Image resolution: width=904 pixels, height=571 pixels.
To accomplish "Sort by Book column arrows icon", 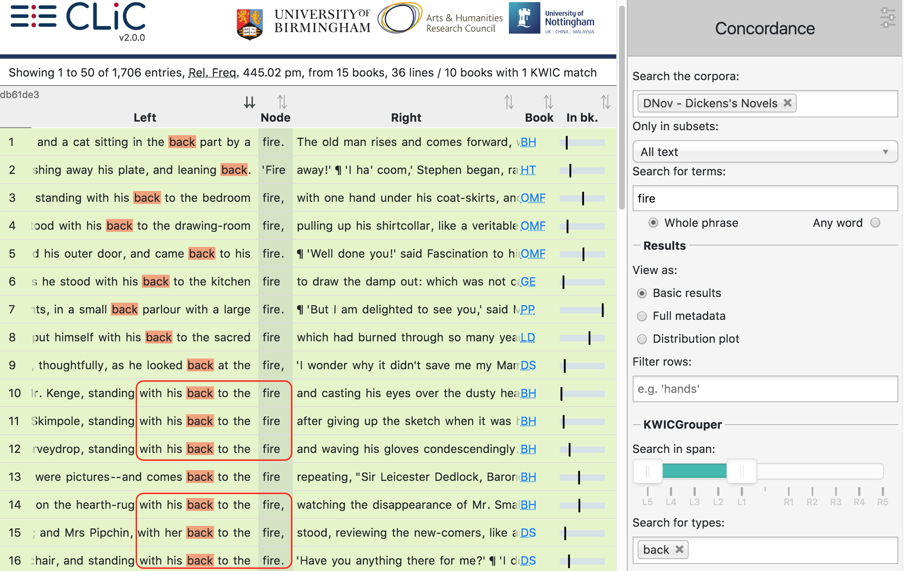I will pos(548,102).
